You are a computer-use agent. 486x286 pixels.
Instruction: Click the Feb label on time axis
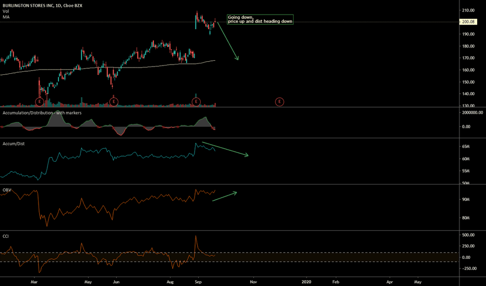point(336,282)
